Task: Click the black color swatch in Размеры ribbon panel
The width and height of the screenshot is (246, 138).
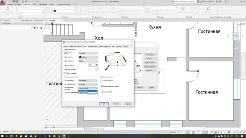Action: [x=55, y=11]
